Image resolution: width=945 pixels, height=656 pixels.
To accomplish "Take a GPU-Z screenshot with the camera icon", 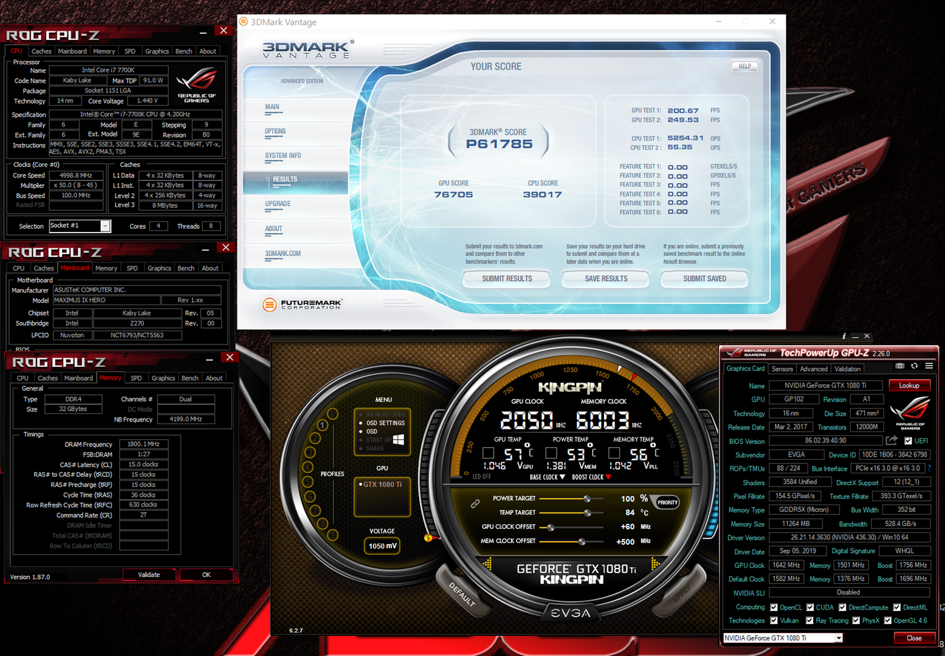I will tap(899, 366).
